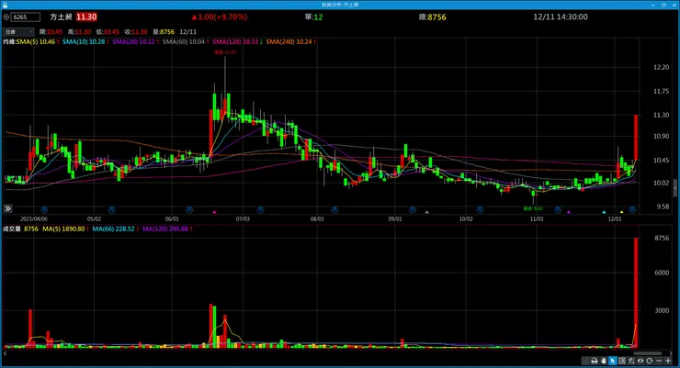This screenshot has height=368, width=680.
Task: Click the horizontal scrollbar thumb at bottom right
Action: tap(648, 353)
